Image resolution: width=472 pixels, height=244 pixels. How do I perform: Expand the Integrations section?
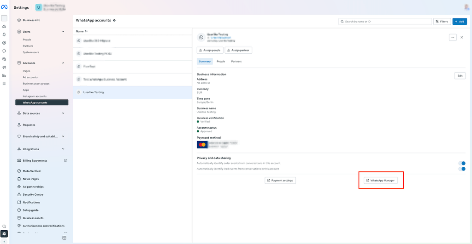[63, 149]
